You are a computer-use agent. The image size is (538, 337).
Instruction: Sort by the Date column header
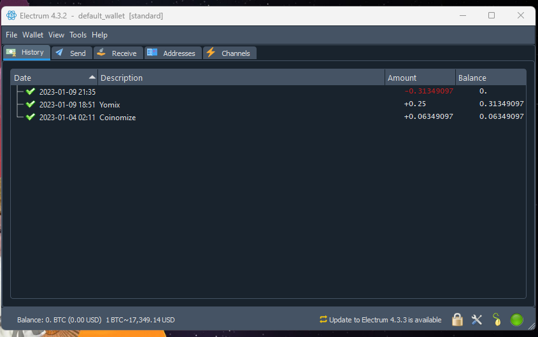tap(54, 78)
